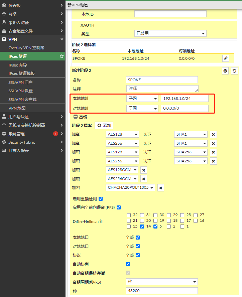Toggle 启用完全前向保密 (PFS) checkbox
This screenshot has width=242, height=297.
(119, 207)
